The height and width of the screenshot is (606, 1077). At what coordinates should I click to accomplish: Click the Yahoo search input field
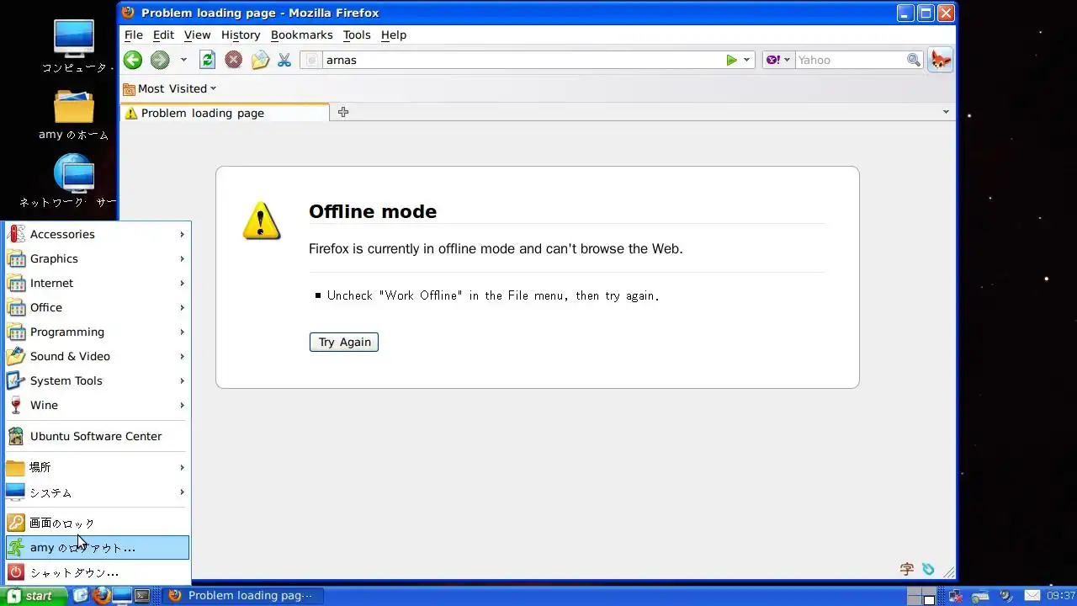pyautogui.click(x=850, y=60)
